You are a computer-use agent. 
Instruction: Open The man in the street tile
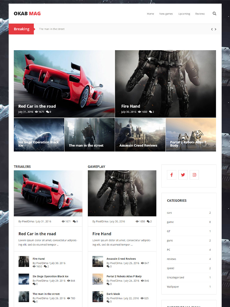click(x=90, y=135)
